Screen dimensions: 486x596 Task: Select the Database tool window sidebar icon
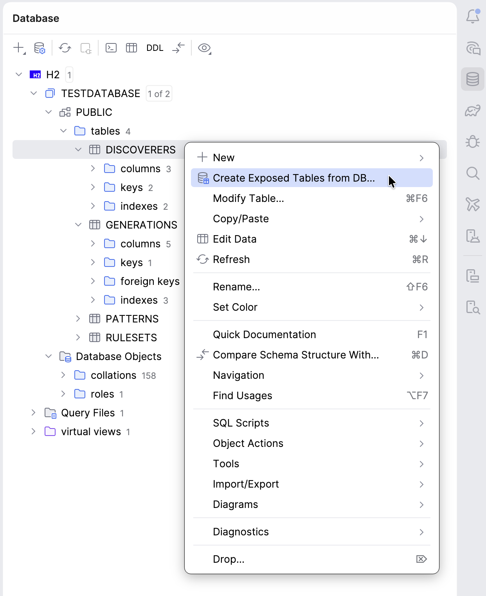tap(473, 79)
